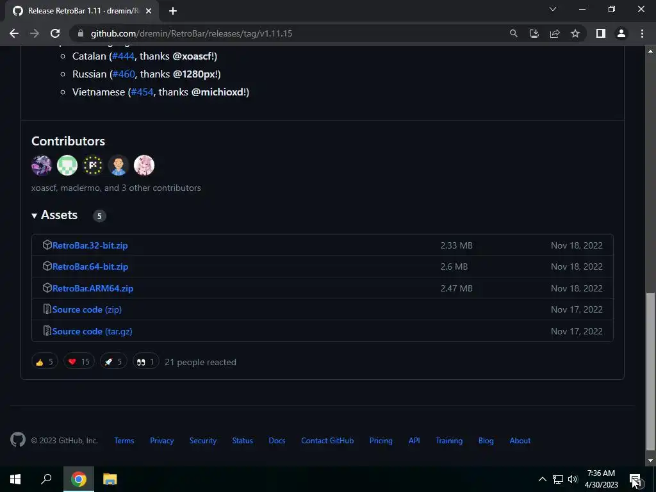Open the volume control in tray

point(573,479)
